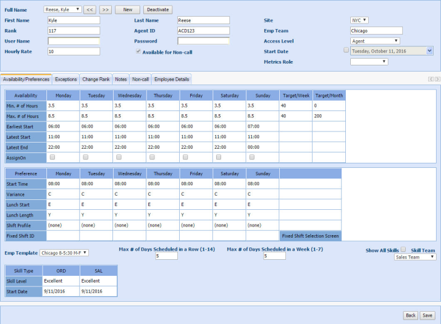Viewport: 441px width, 324px height.
Task: Expand the Site NYC dropdown
Action: (360, 20)
